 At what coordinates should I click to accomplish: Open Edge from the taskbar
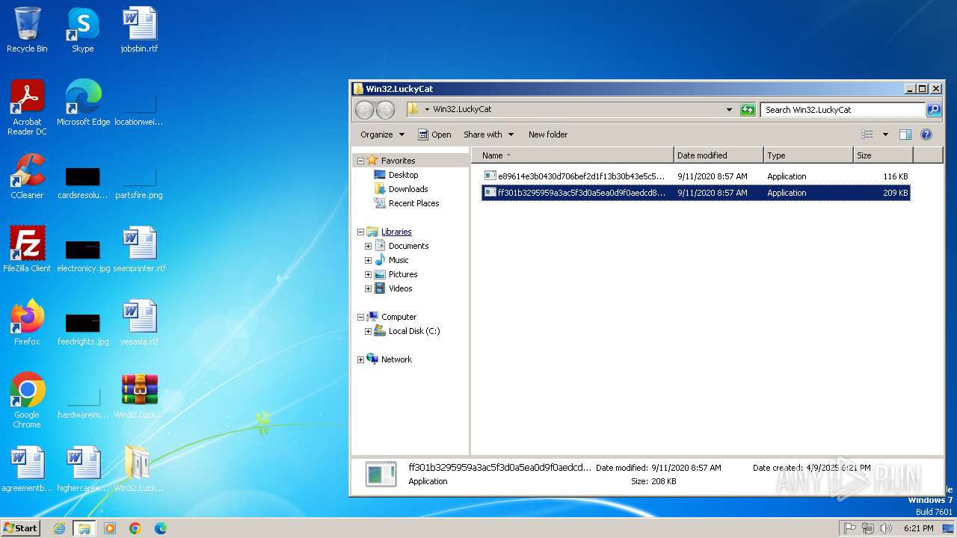coord(160,528)
